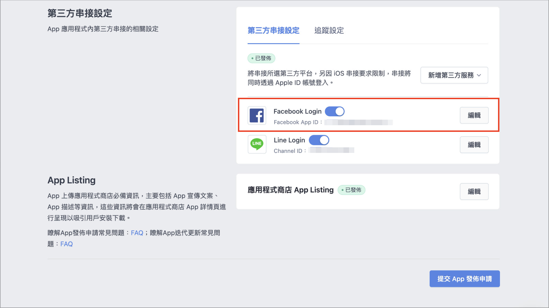Click the 已發佈 badge under the tabs

click(x=261, y=58)
